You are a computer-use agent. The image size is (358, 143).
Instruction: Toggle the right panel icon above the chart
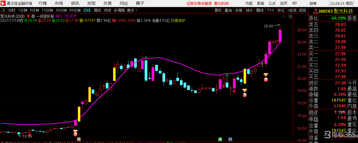click(x=290, y=17)
